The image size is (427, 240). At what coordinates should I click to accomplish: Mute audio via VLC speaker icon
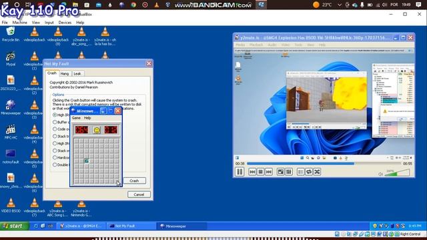[x=380, y=174]
